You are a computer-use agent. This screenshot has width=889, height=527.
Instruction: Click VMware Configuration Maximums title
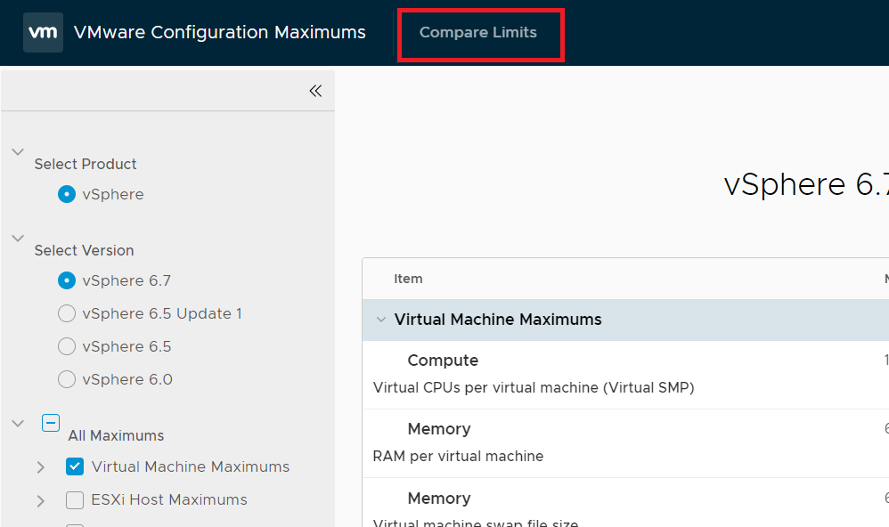[219, 32]
